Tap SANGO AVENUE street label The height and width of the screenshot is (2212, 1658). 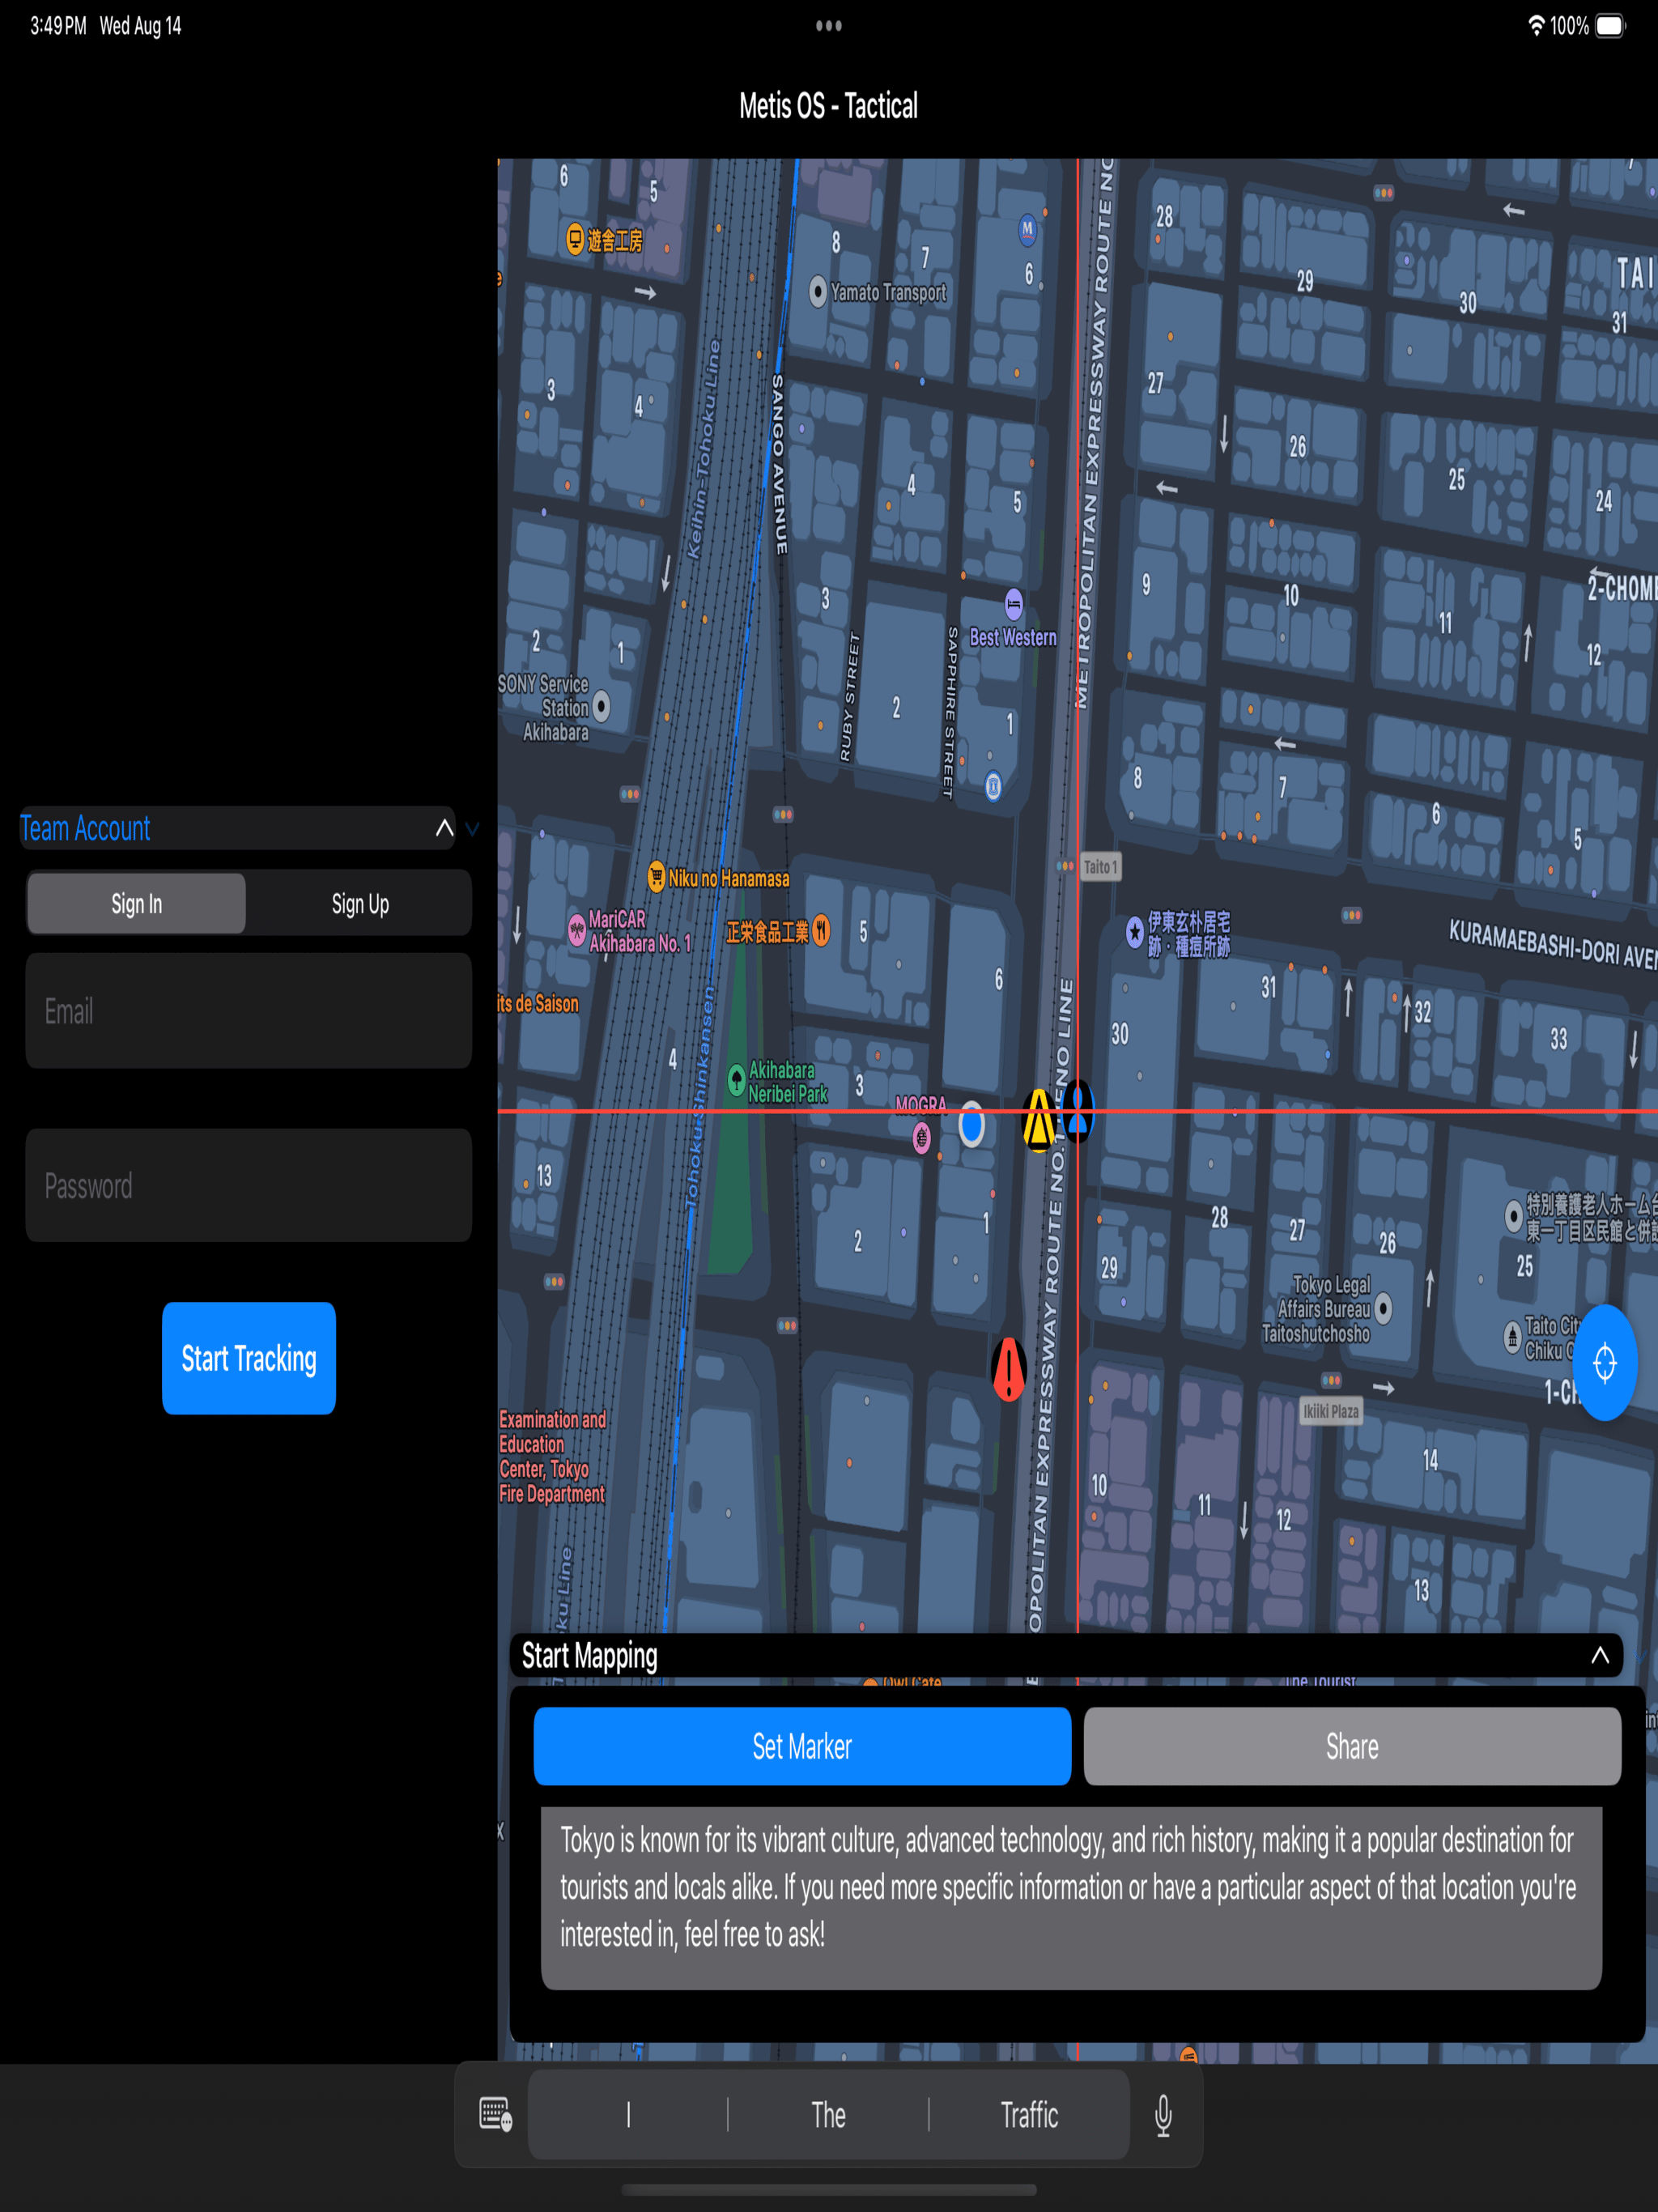point(780,464)
